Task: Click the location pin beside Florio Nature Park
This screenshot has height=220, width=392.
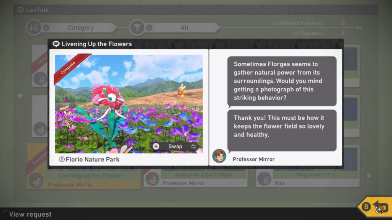Action: pyautogui.click(x=62, y=159)
